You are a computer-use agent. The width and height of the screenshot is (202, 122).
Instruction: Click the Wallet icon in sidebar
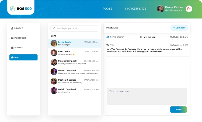coord(12,48)
